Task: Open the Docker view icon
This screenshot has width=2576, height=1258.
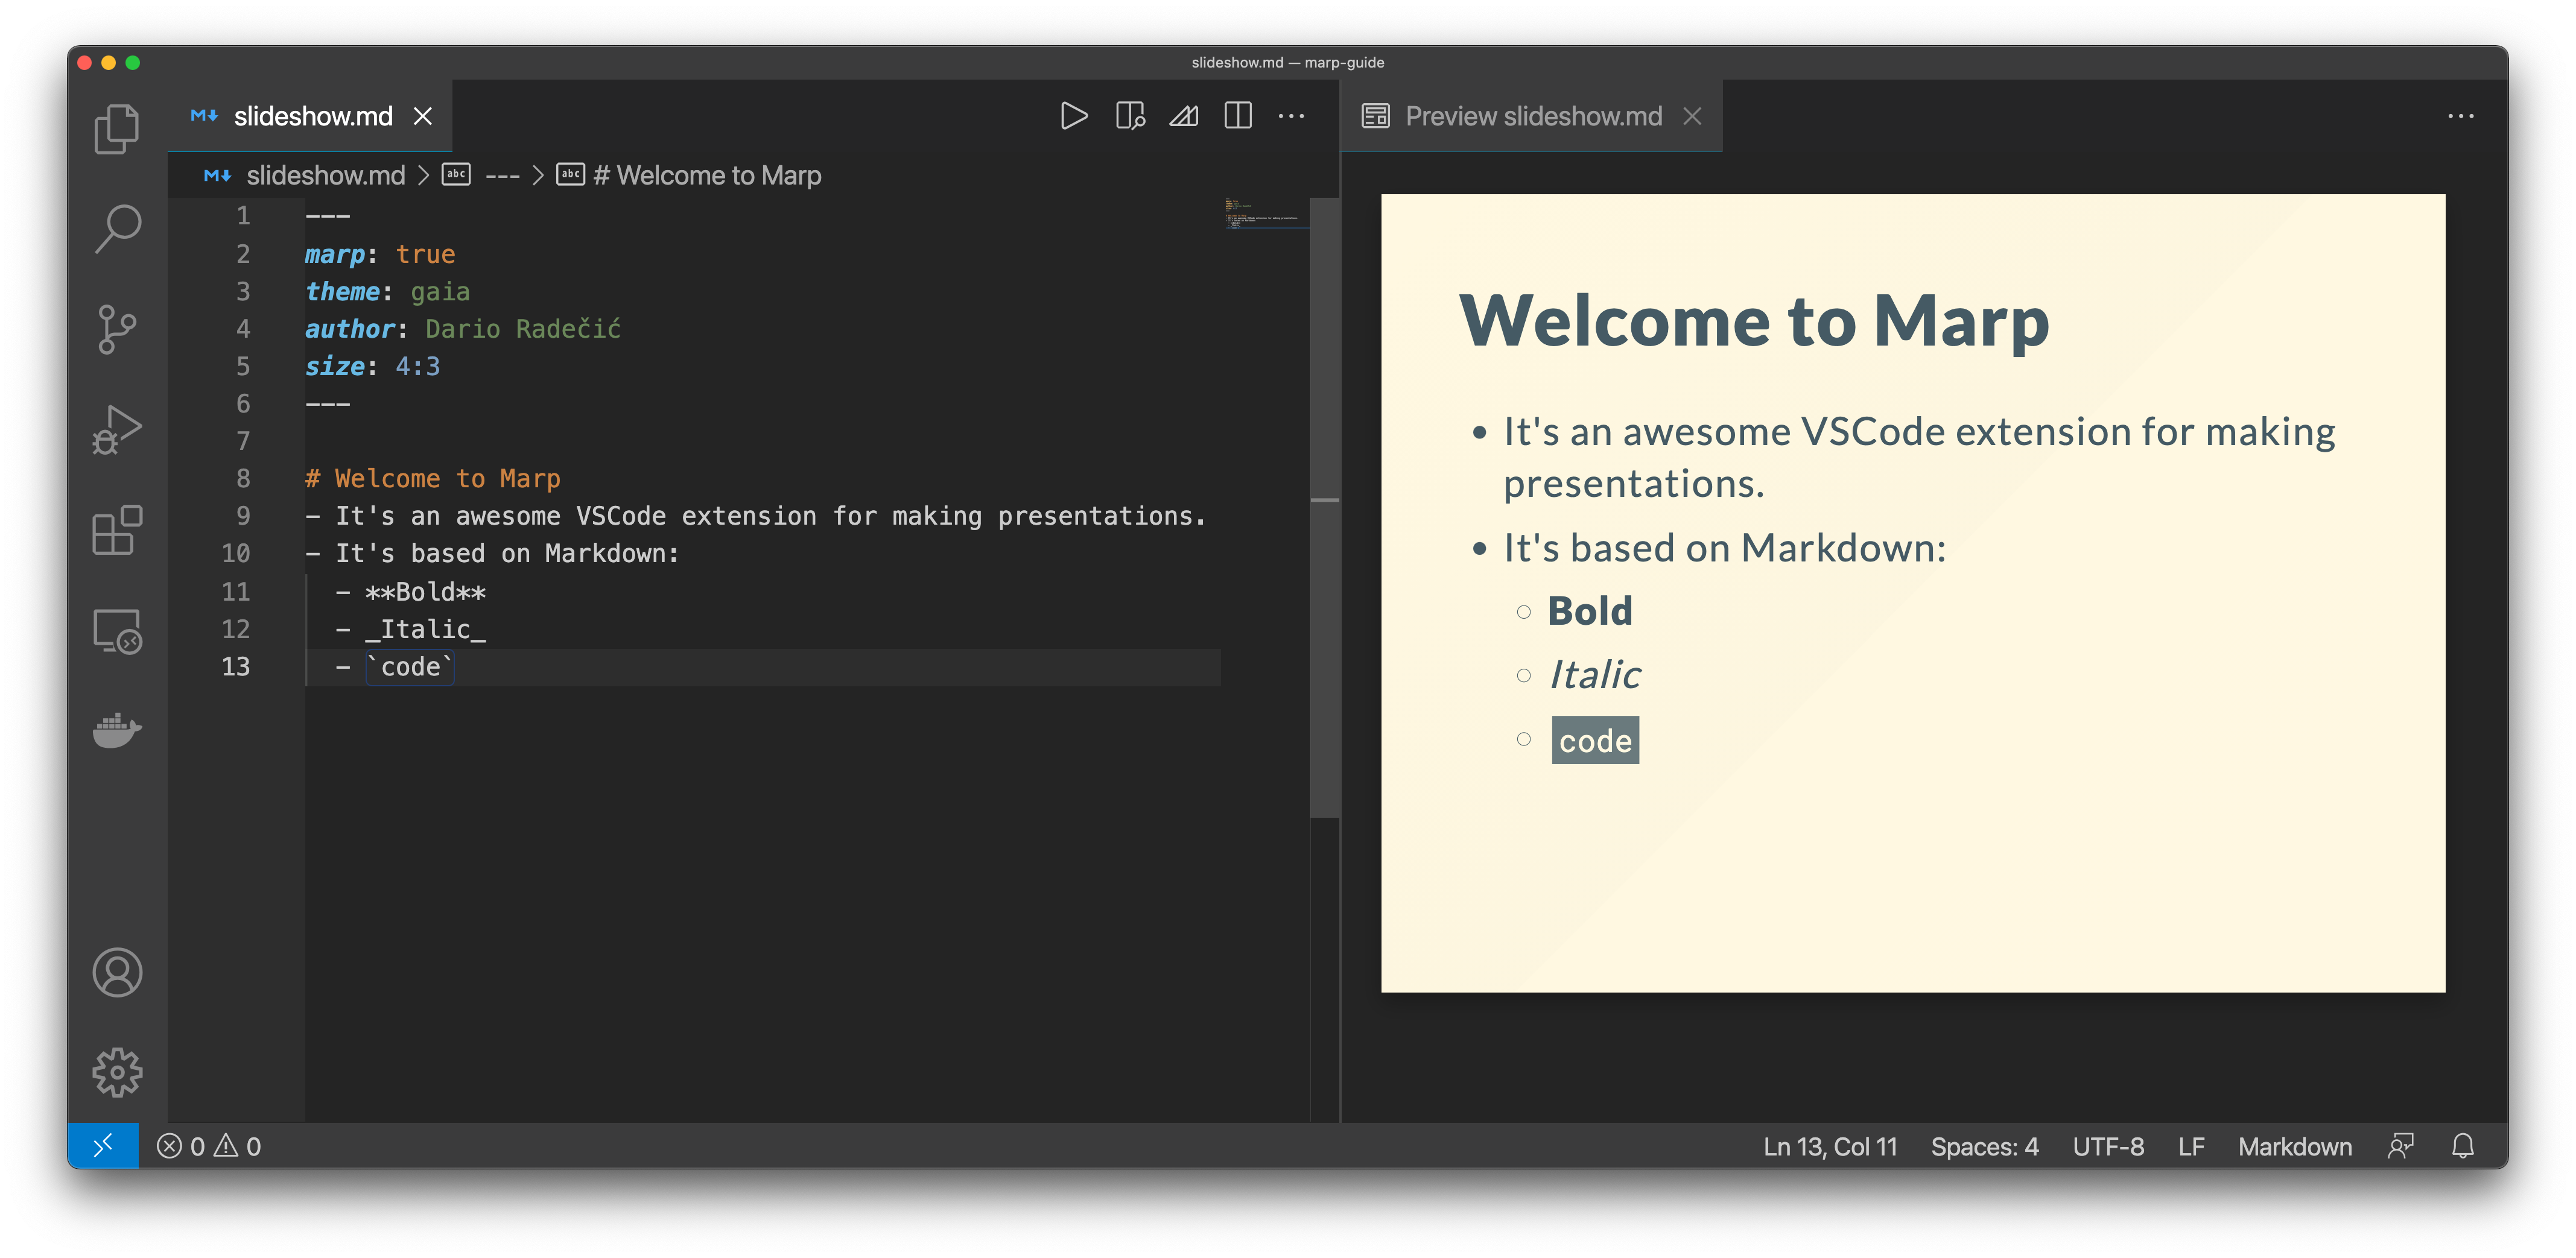Action: point(117,731)
